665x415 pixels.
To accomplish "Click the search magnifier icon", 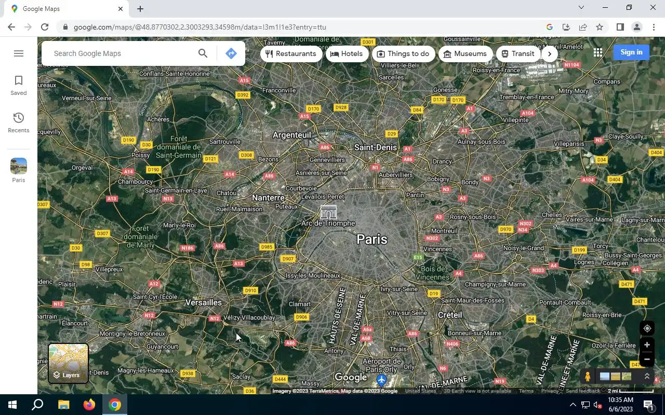I will pos(203,53).
